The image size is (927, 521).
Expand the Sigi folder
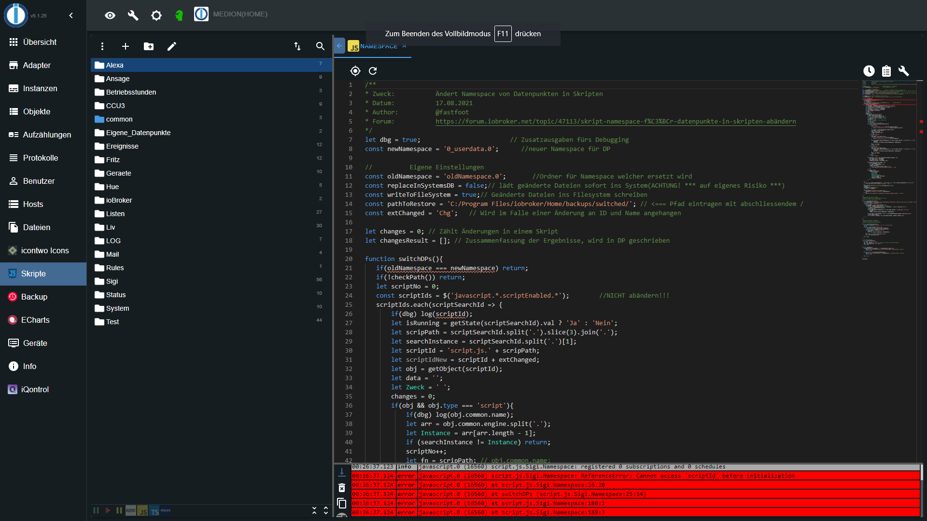pyautogui.click(x=211, y=281)
